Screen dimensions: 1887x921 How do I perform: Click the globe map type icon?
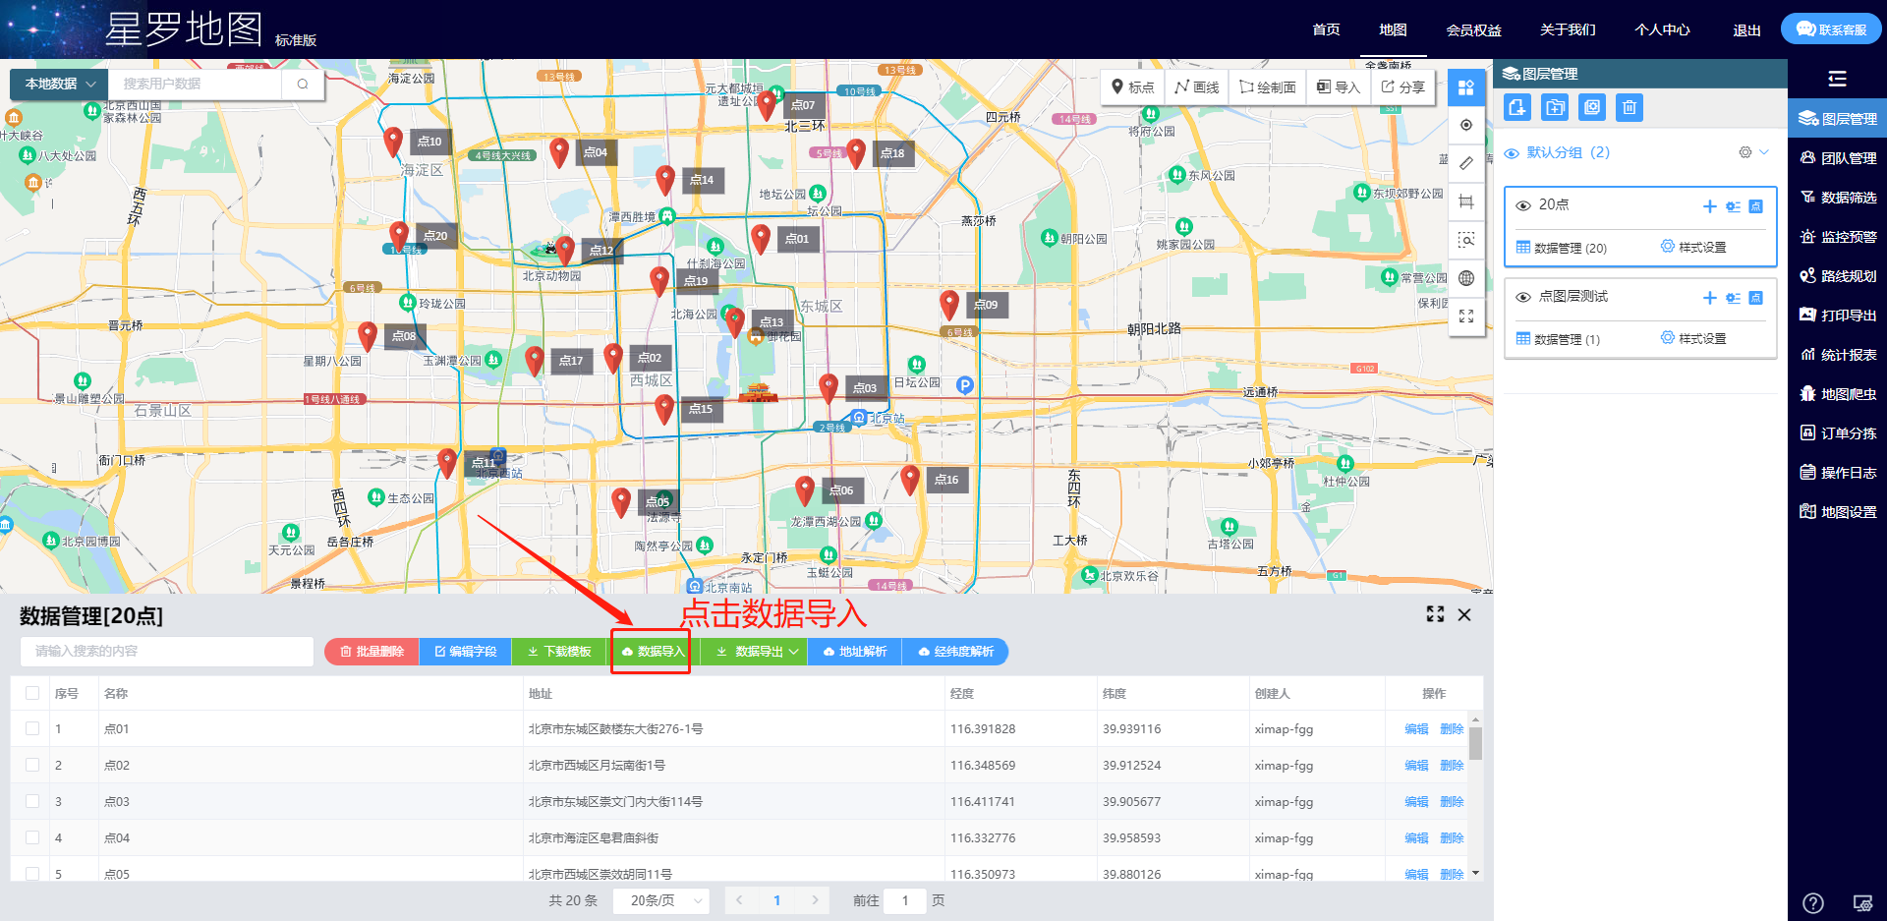coord(1466,278)
